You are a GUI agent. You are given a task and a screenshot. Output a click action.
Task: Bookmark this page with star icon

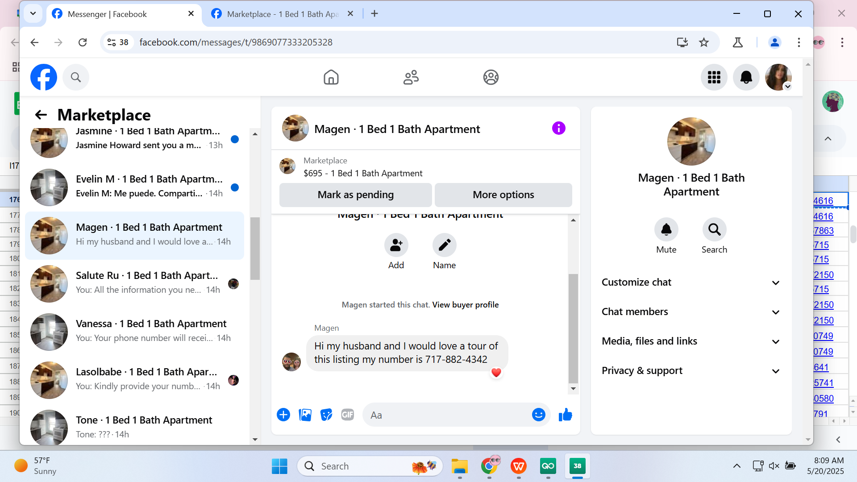tap(704, 42)
